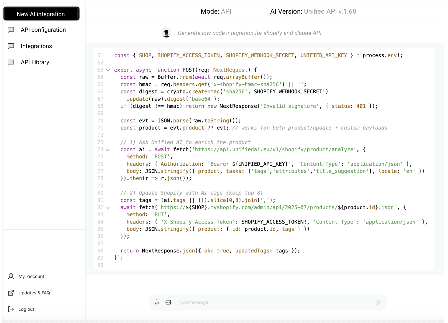Open API configuration in the sidebar
The height and width of the screenshot is (323, 448).
click(43, 30)
